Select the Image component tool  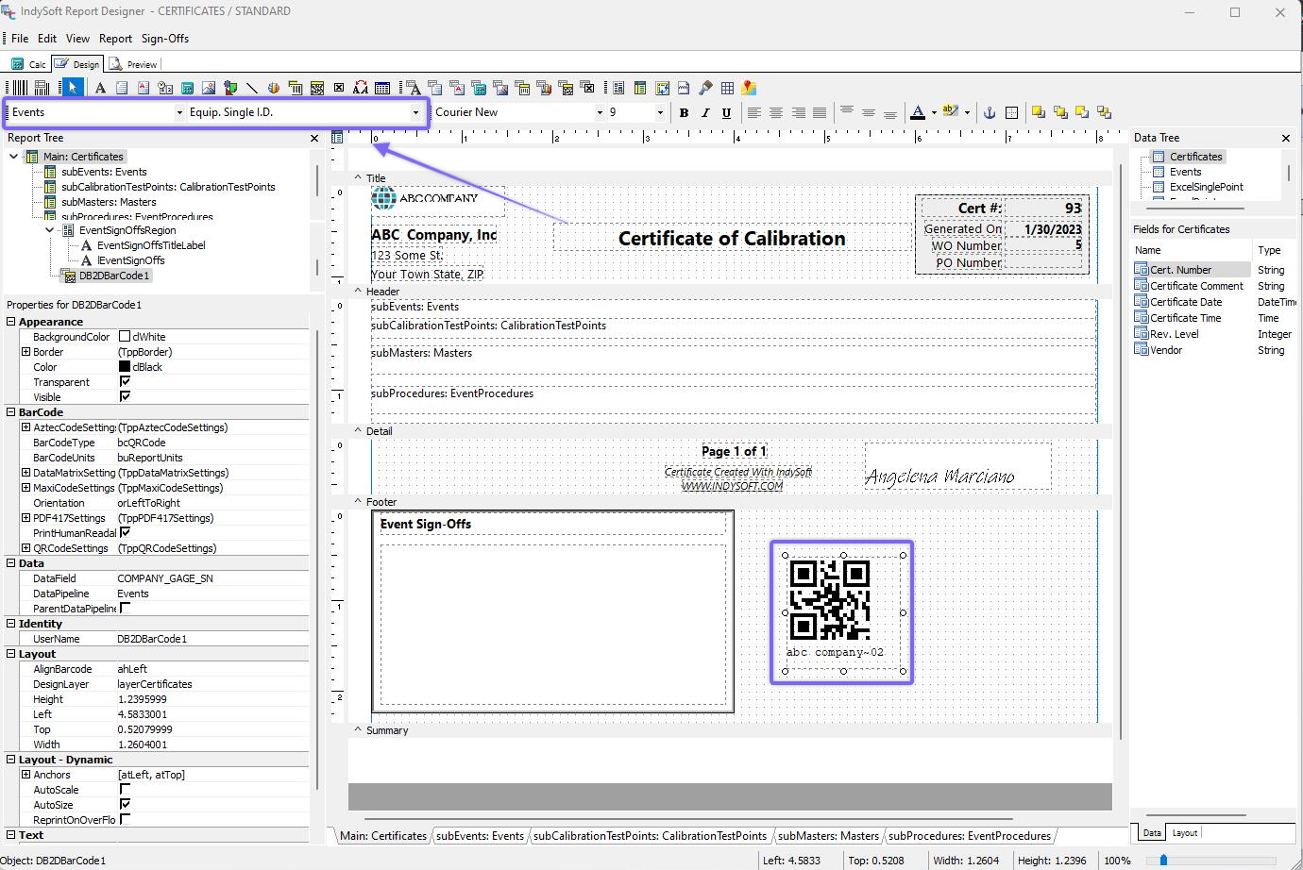[x=209, y=88]
